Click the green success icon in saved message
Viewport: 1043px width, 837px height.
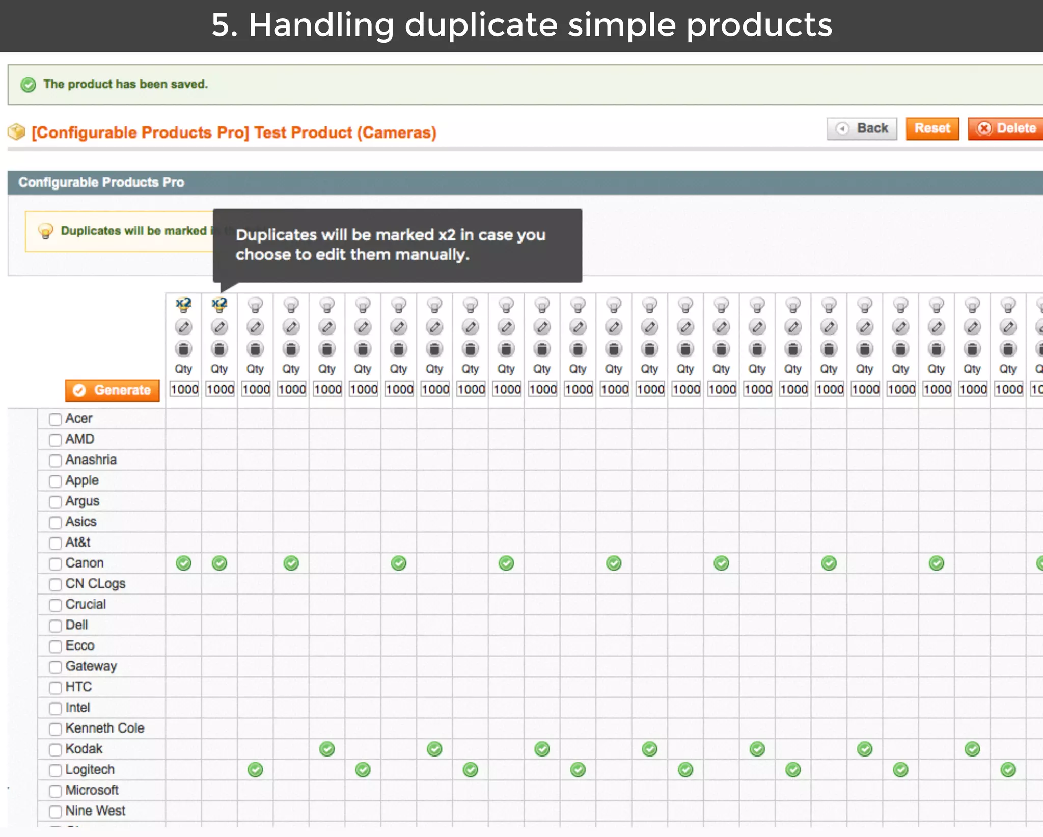[x=29, y=85]
